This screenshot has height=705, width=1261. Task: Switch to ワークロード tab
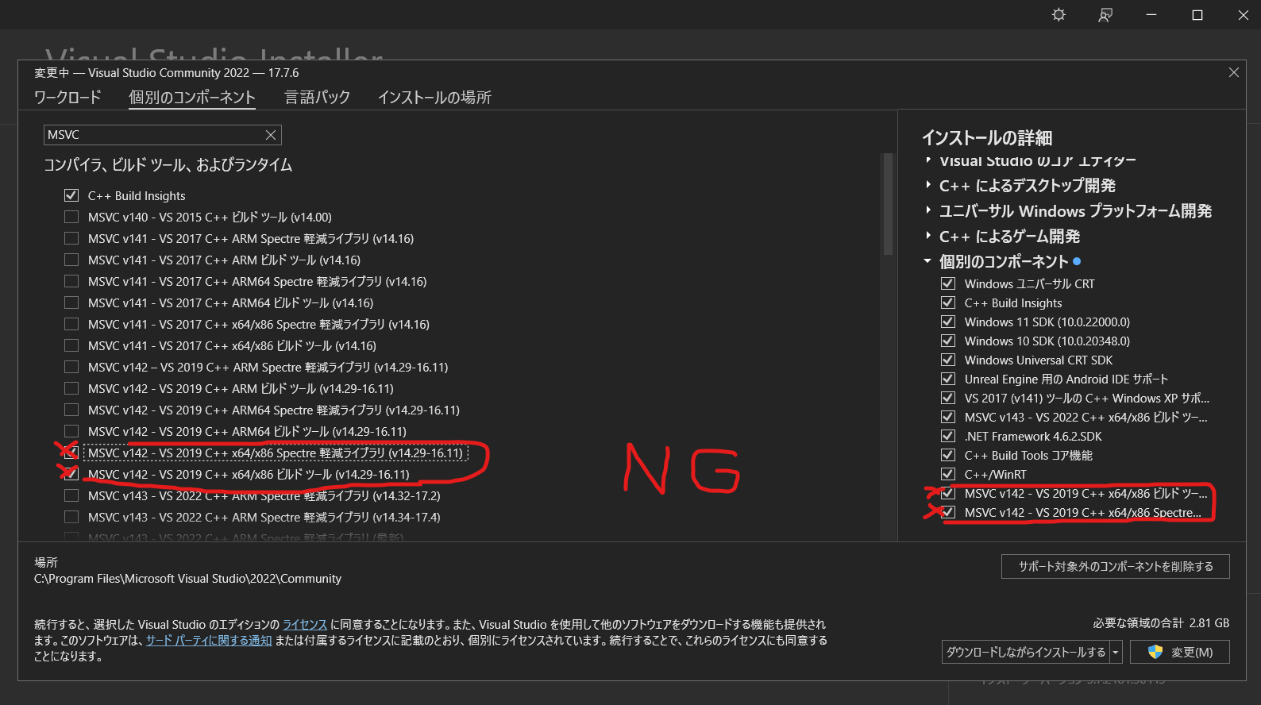click(x=67, y=97)
